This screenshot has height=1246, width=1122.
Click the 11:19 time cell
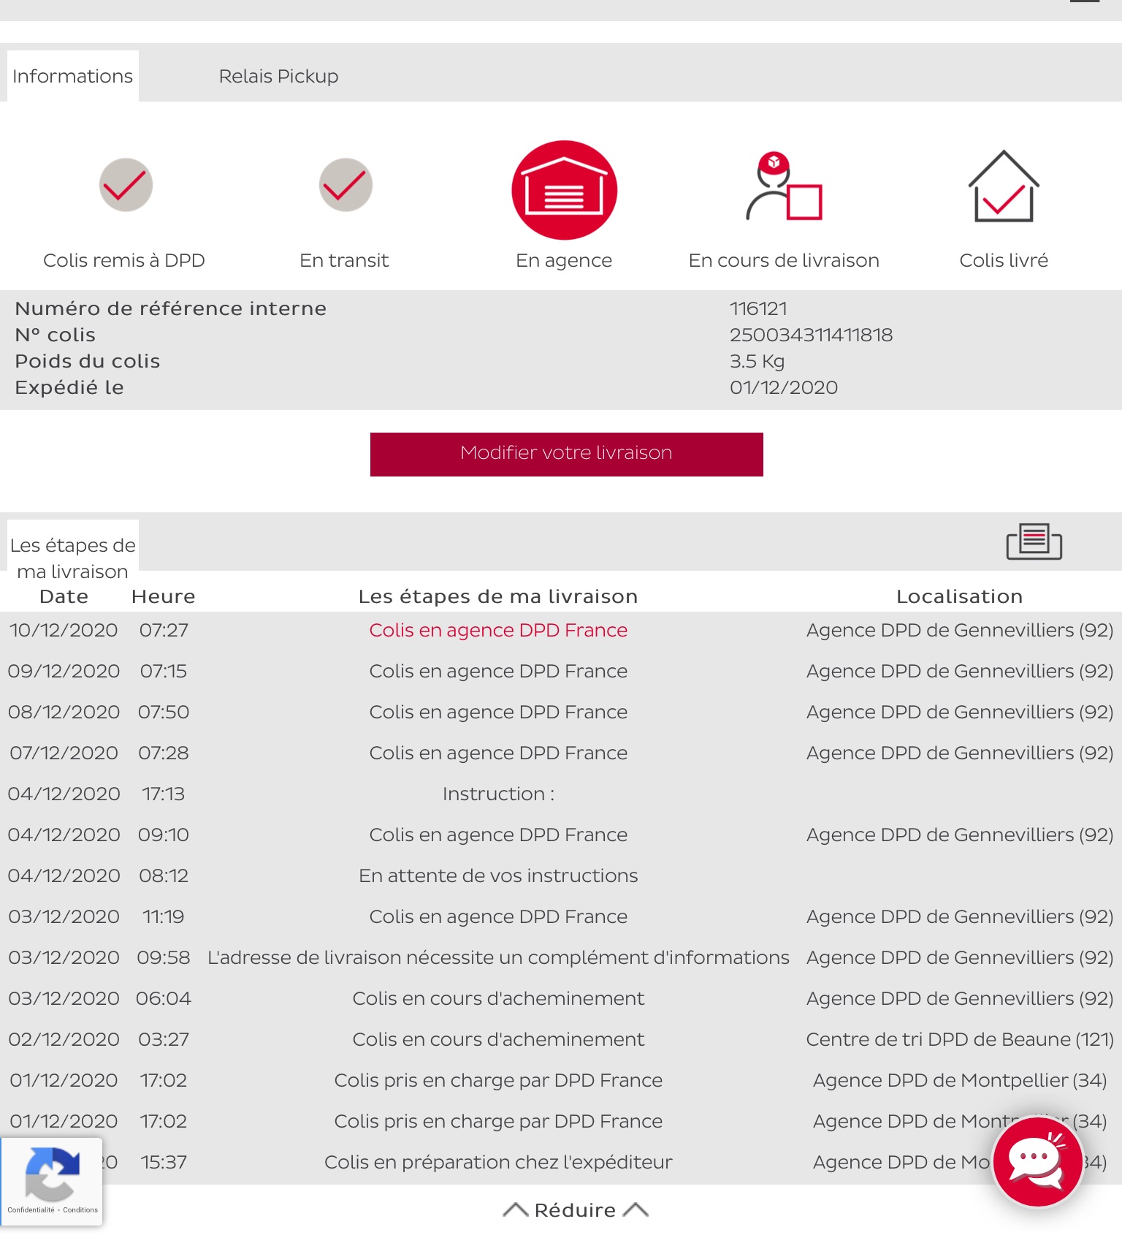point(164,916)
